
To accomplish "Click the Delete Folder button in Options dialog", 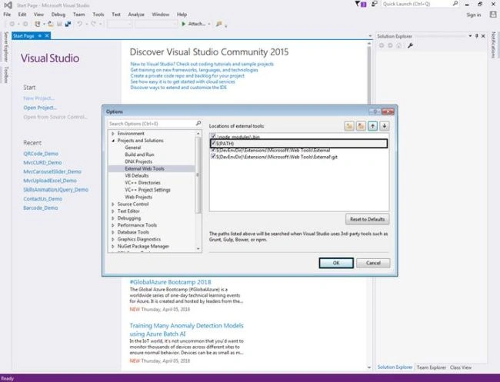I will pos(361,126).
